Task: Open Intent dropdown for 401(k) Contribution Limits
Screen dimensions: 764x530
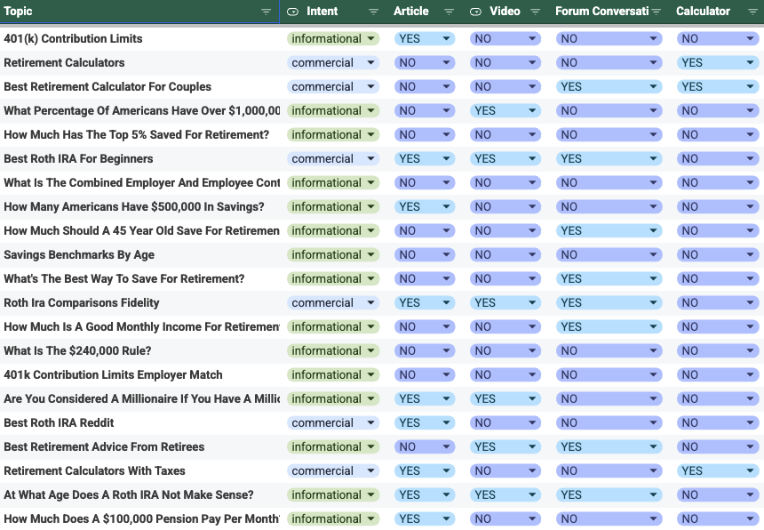Action: pos(371,39)
